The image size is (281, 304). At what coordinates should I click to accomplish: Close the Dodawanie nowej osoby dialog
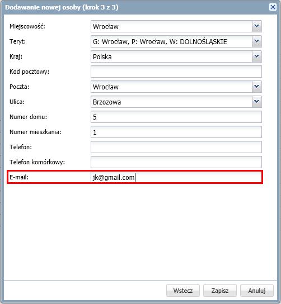[273, 7]
